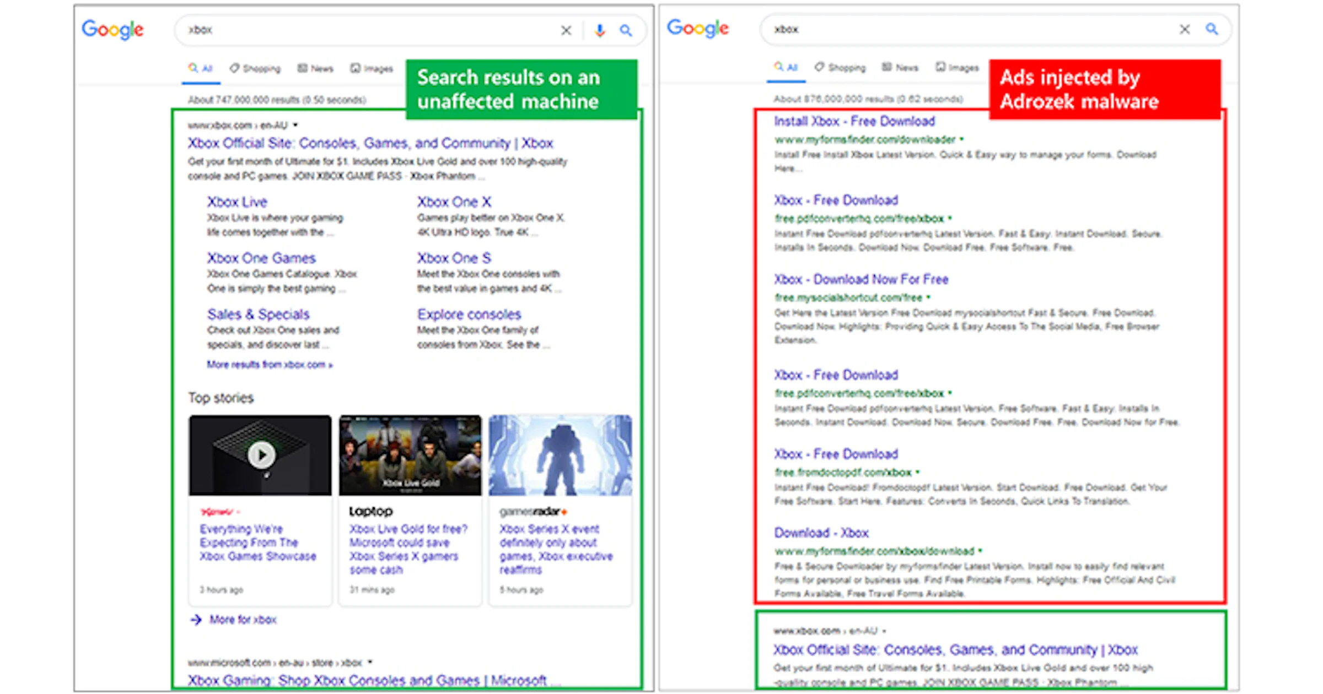Open the Images tab in the left window

(372, 69)
